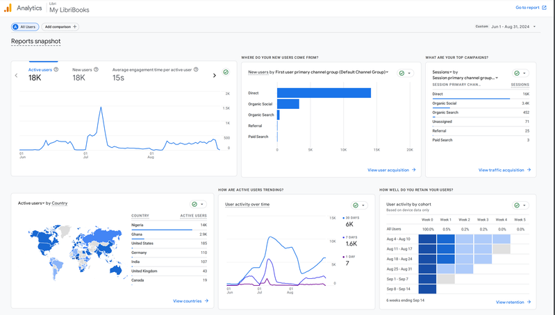The height and width of the screenshot is (315, 555).
Task: Click the Add comparison button
Action: [x=60, y=27]
